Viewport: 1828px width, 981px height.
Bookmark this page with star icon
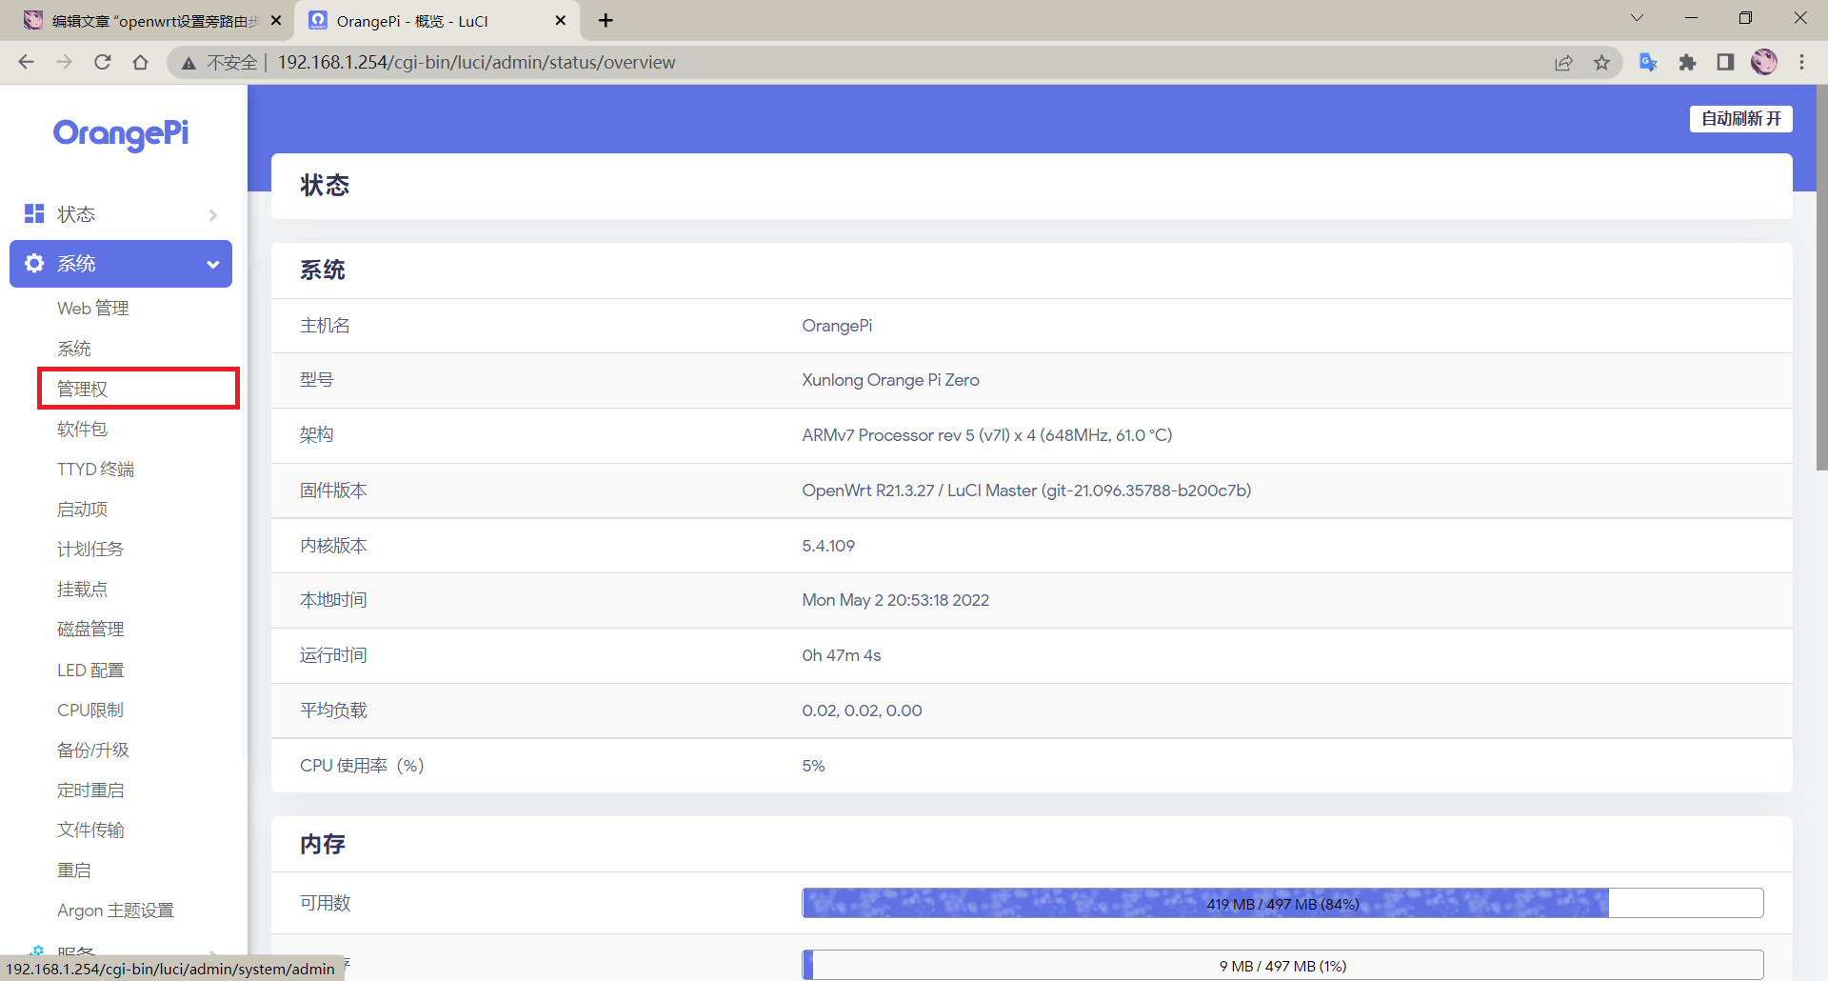pos(1601,62)
